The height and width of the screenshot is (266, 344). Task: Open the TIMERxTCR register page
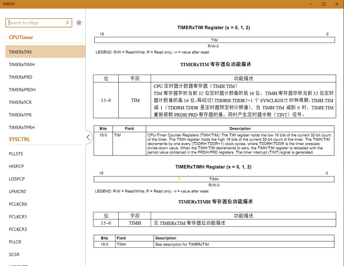click(x=20, y=102)
